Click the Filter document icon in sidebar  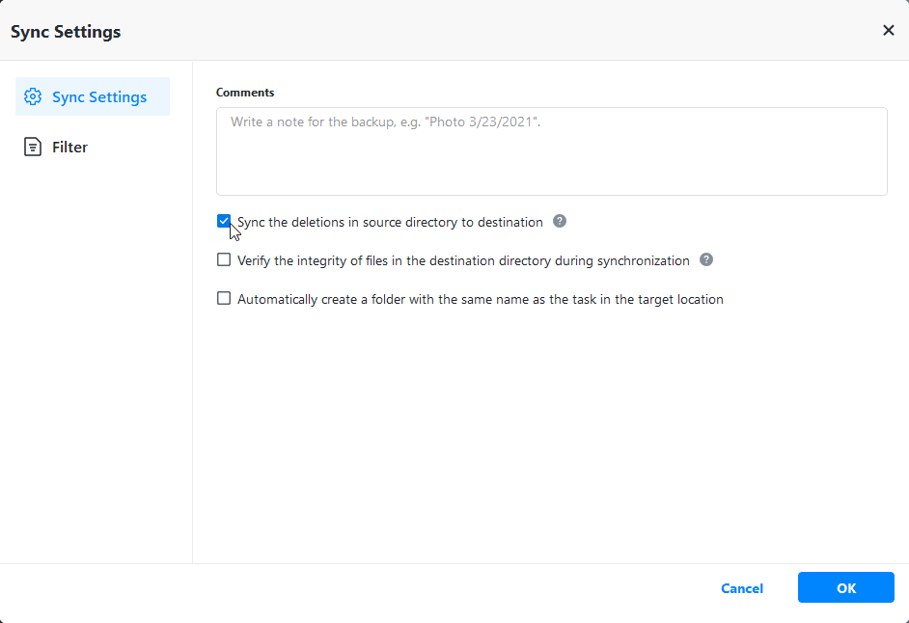[x=33, y=148]
